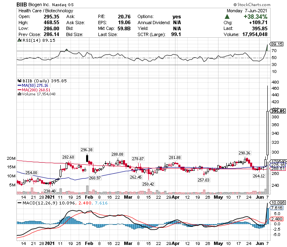The height and width of the screenshot is (247, 287).
Task: Click the Health Care / Biotechnology sector text
Action: pos(46,11)
